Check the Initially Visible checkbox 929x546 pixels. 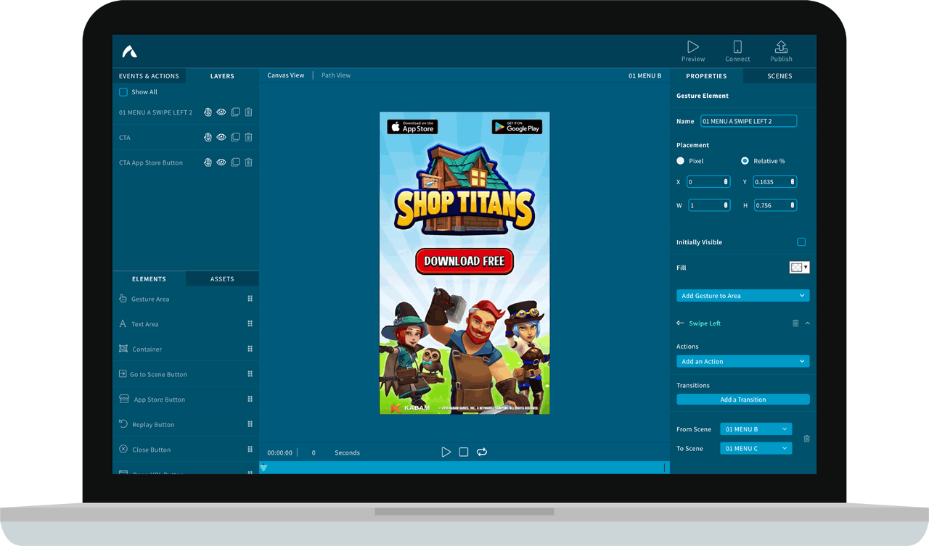pos(801,242)
